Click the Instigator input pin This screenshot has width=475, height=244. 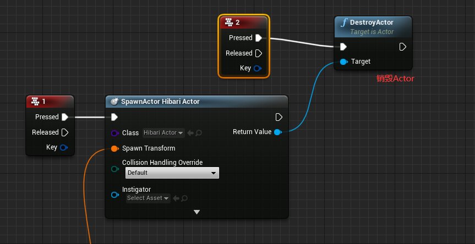(115, 195)
